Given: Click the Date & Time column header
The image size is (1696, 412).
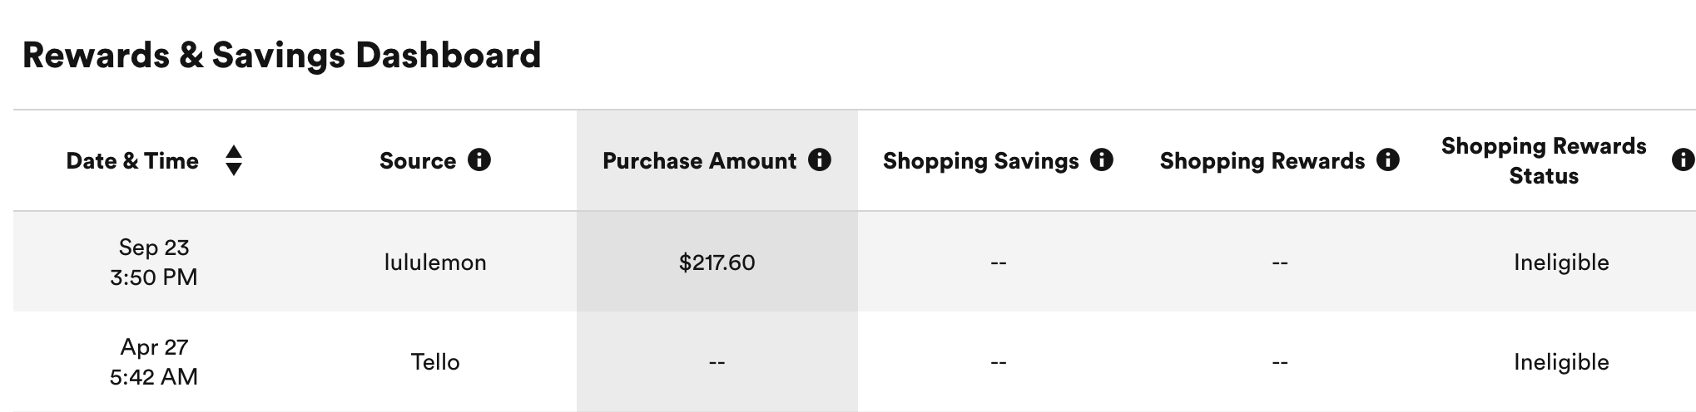Looking at the screenshot, I should coord(132,161).
